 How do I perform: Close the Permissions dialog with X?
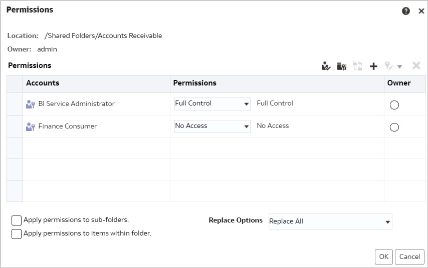point(421,11)
